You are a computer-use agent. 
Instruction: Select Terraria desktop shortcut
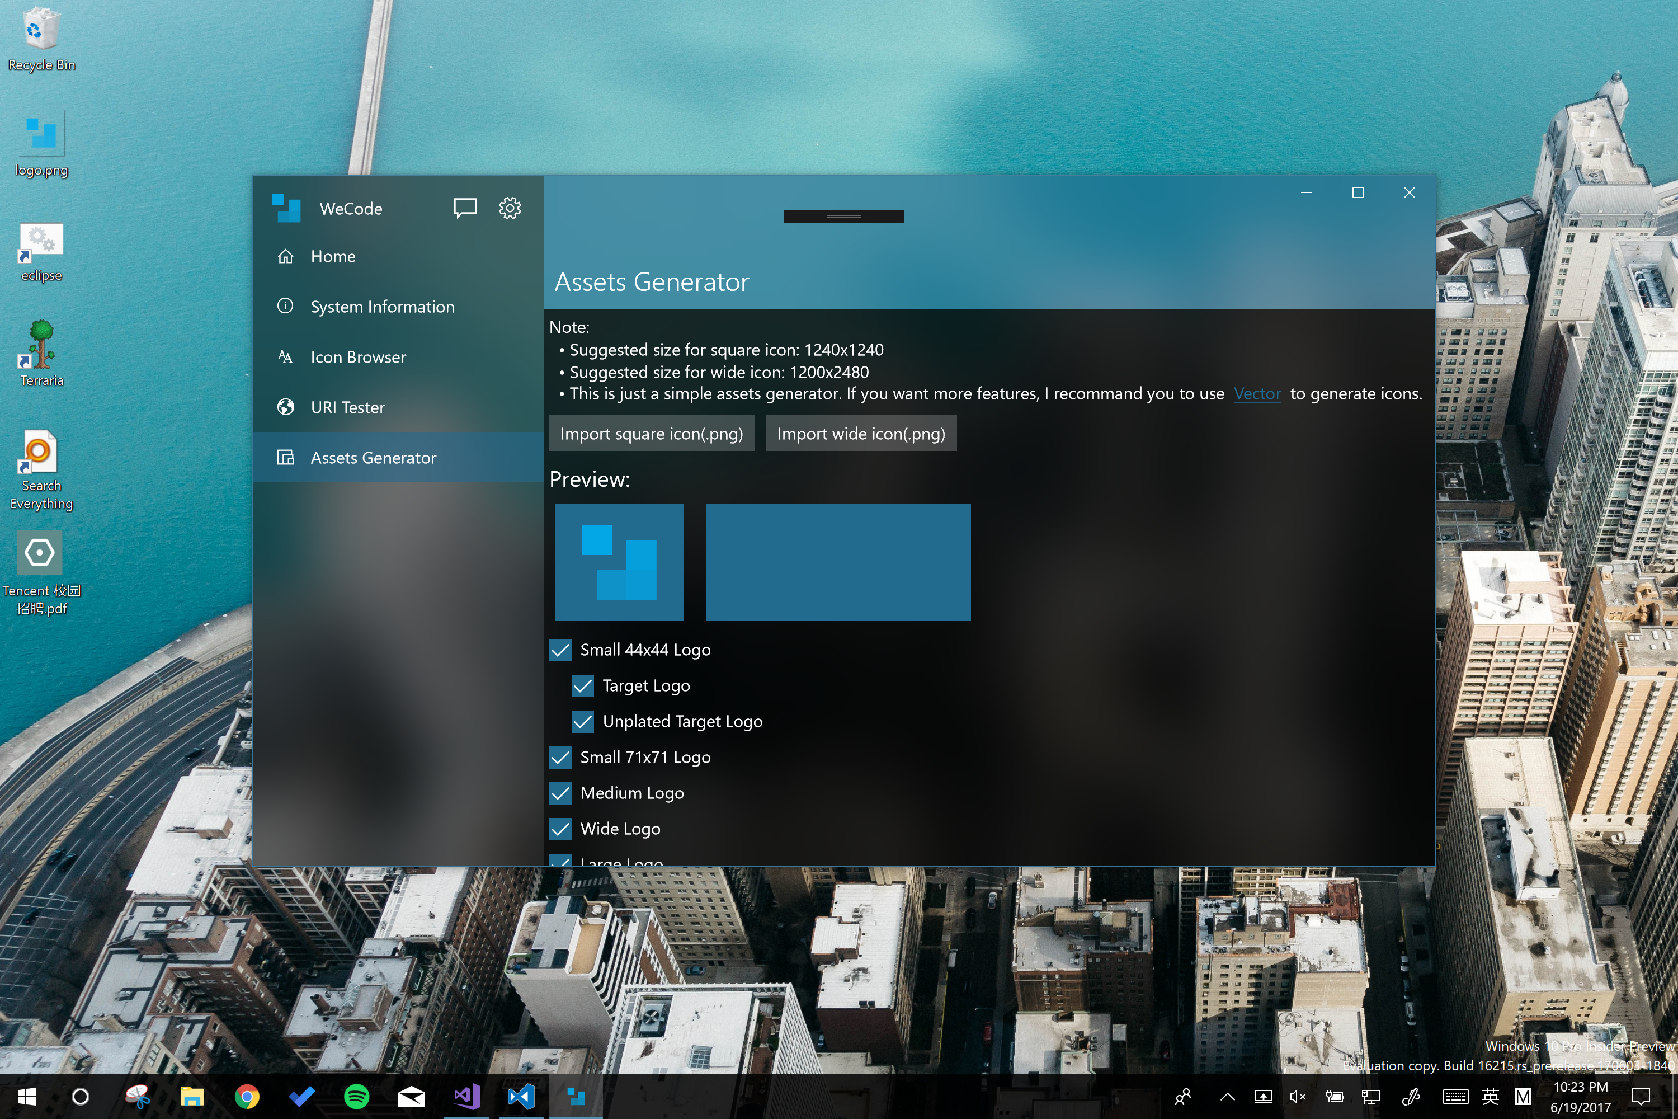pos(41,353)
